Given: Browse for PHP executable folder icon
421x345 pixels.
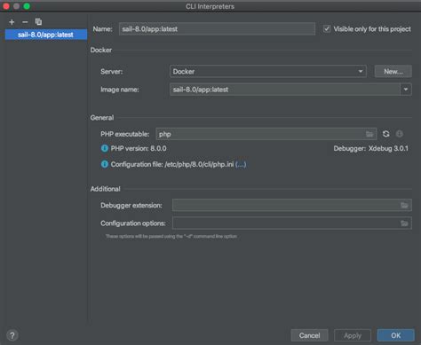Looking at the screenshot, I should [369, 134].
